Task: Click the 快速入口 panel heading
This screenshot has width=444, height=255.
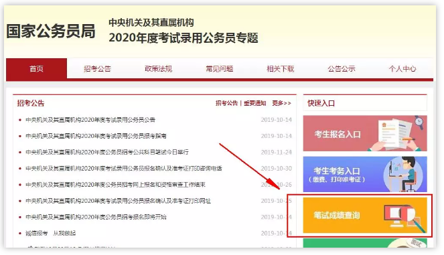Action: (321, 103)
